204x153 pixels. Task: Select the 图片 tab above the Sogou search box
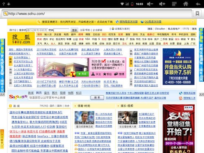click(55, 93)
